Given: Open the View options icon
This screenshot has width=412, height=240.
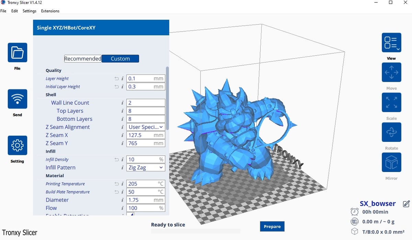Looking at the screenshot, I should [391, 42].
